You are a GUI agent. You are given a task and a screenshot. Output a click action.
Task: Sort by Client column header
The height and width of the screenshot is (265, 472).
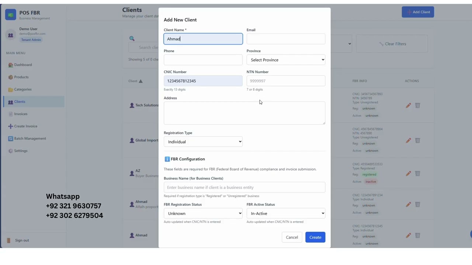(x=135, y=81)
